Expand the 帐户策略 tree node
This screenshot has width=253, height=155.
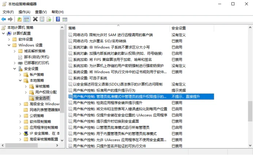point(20,75)
